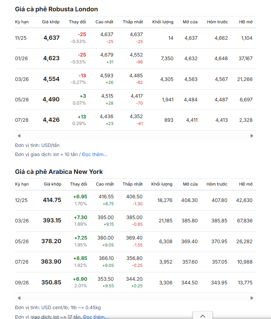Click left scroll arrow under Robusta London table
This screenshot has height=319, width=271.
19,136
